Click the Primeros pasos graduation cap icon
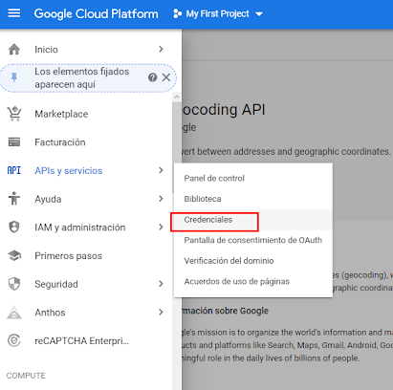The width and height of the screenshot is (393, 390). point(14,255)
